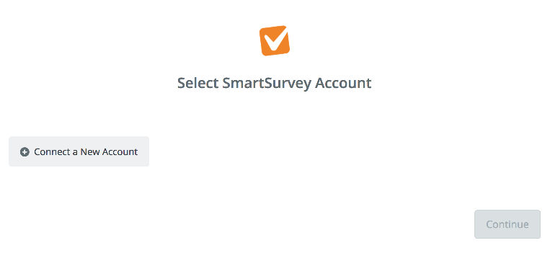Click the Connect a New Account button
The width and height of the screenshot is (550, 261).
(x=79, y=151)
